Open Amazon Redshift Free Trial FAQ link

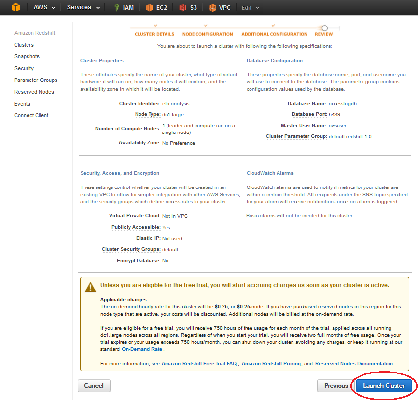(x=199, y=364)
